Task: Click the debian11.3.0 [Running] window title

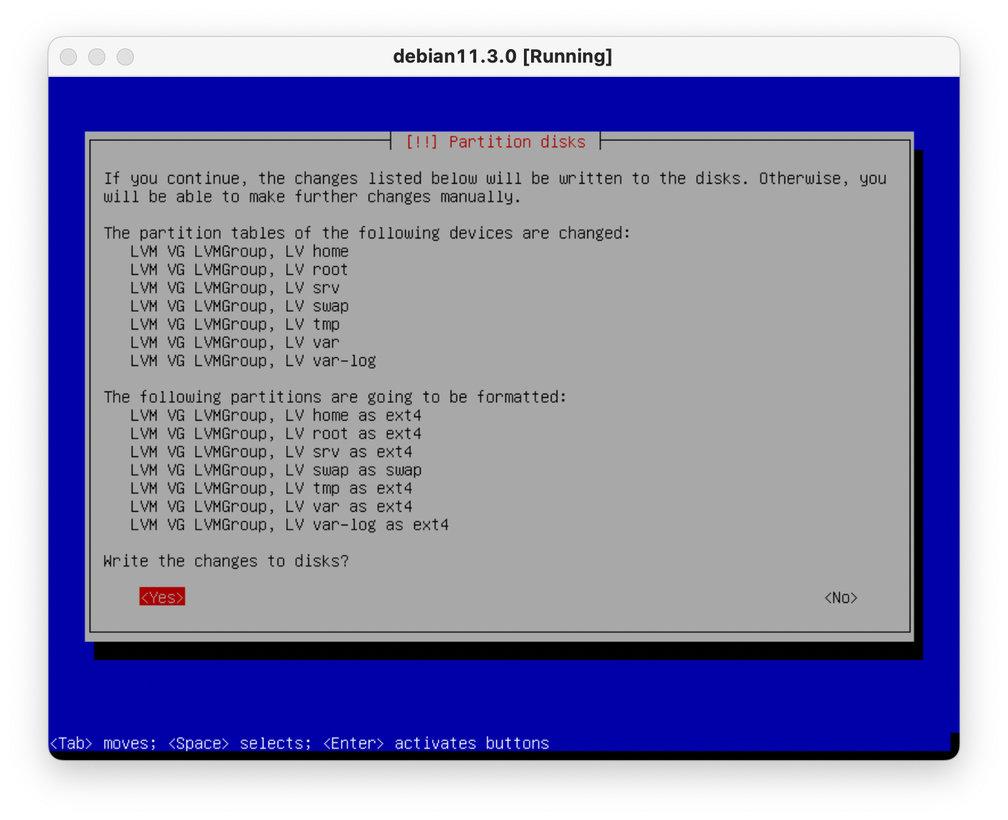Action: pos(503,57)
